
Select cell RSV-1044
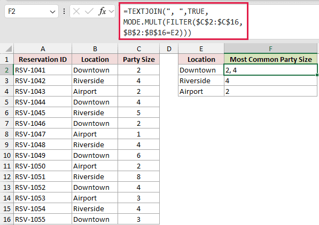point(43,102)
